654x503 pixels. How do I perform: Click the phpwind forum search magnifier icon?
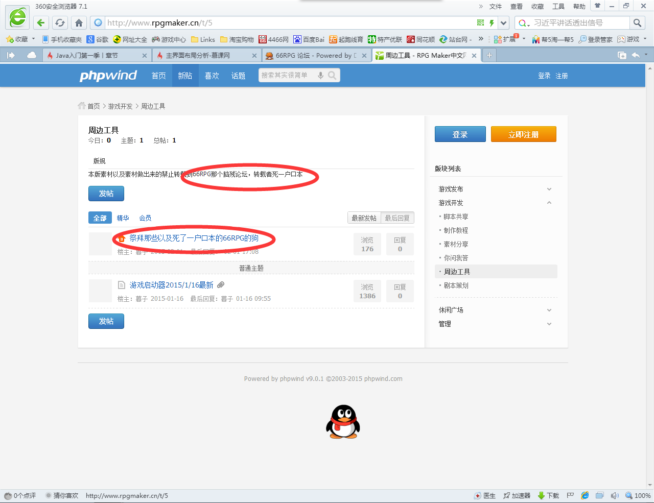(x=332, y=76)
